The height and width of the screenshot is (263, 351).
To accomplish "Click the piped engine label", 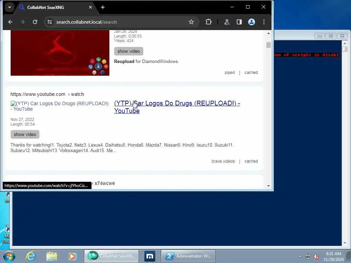I will coord(230,73).
